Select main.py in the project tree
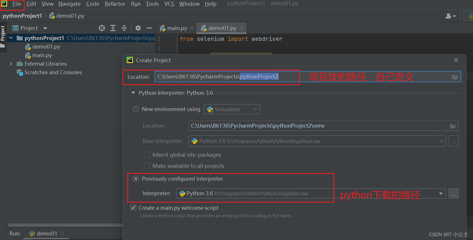The width and height of the screenshot is (473, 240). (x=42, y=55)
